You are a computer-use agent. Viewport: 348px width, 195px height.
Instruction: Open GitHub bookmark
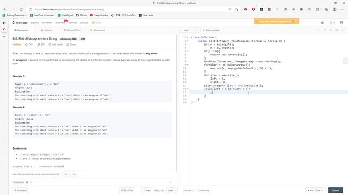81,15
